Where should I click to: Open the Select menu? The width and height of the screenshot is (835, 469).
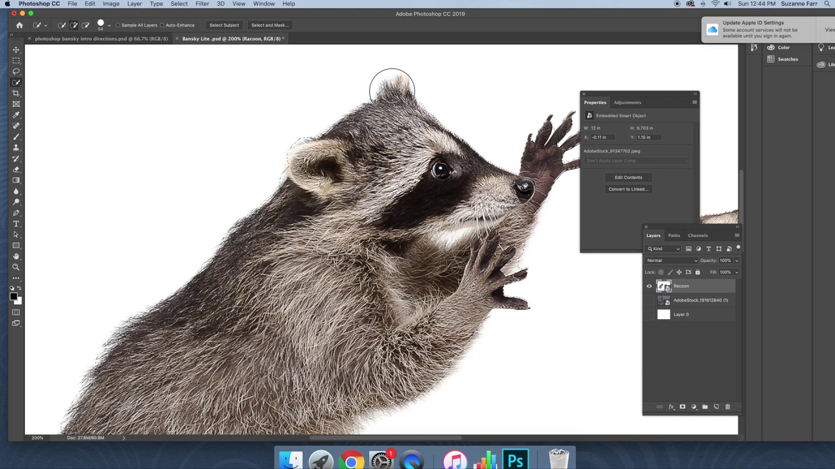pos(179,4)
